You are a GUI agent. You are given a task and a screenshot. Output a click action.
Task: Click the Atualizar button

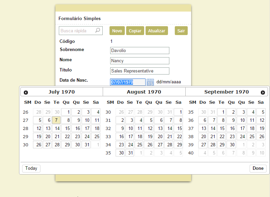[157, 31]
